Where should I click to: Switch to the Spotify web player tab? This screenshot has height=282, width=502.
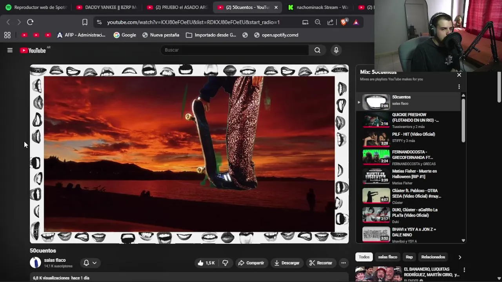[x=36, y=7]
